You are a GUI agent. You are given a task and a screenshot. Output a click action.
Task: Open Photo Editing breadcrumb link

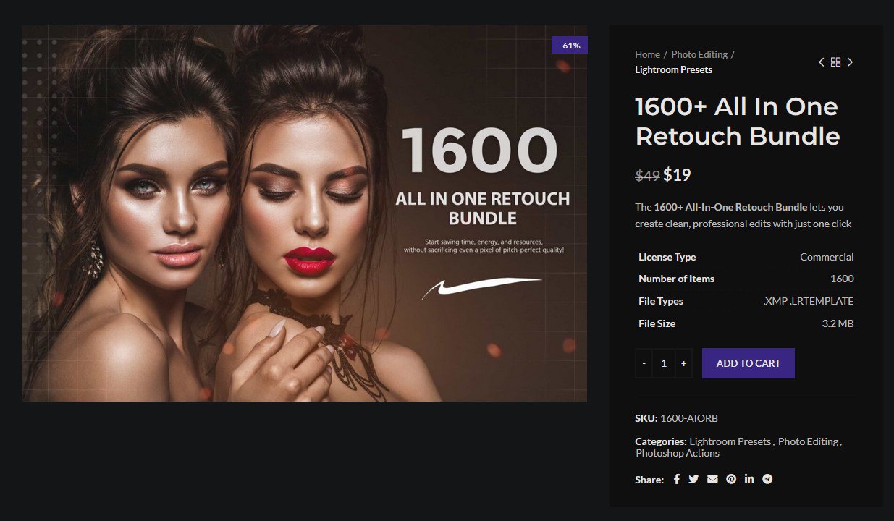699,54
